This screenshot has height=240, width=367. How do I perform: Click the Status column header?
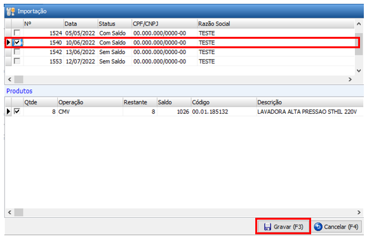[x=115, y=23]
